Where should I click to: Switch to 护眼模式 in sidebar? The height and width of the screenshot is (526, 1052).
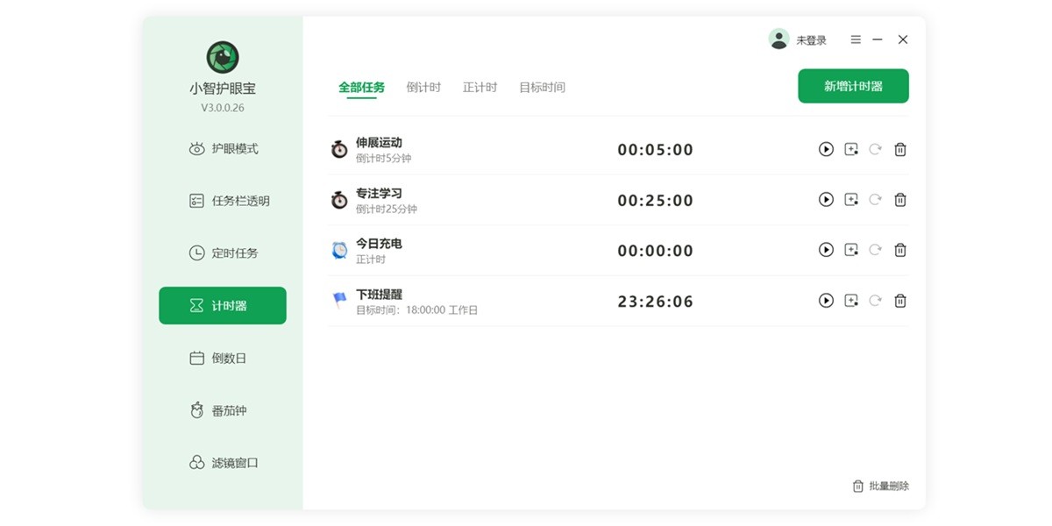[x=222, y=148]
